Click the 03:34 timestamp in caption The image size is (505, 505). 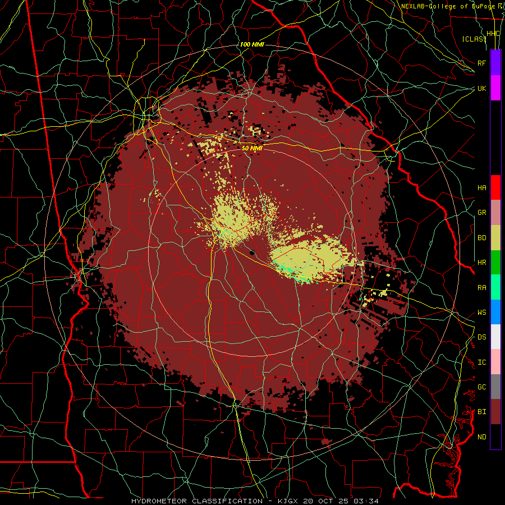pos(365,501)
